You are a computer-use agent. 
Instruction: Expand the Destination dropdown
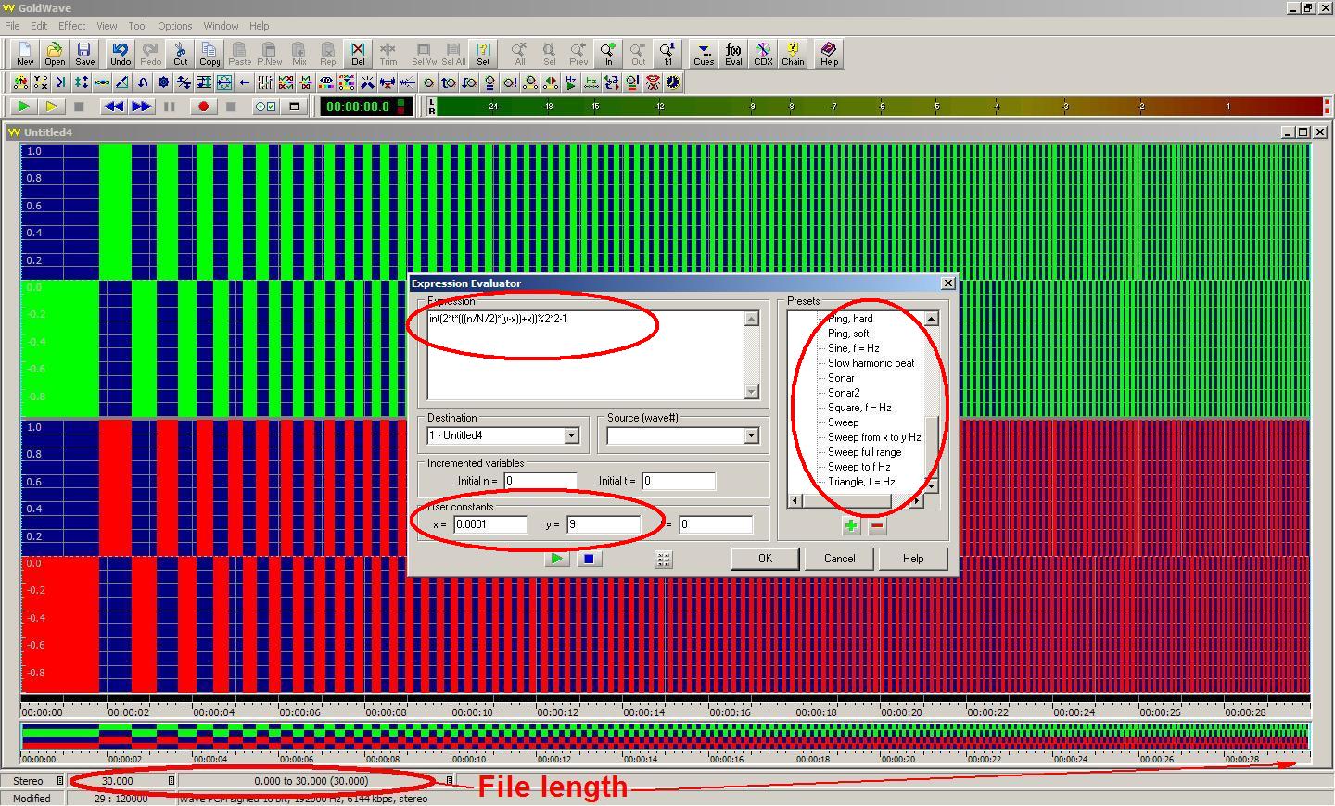point(571,435)
